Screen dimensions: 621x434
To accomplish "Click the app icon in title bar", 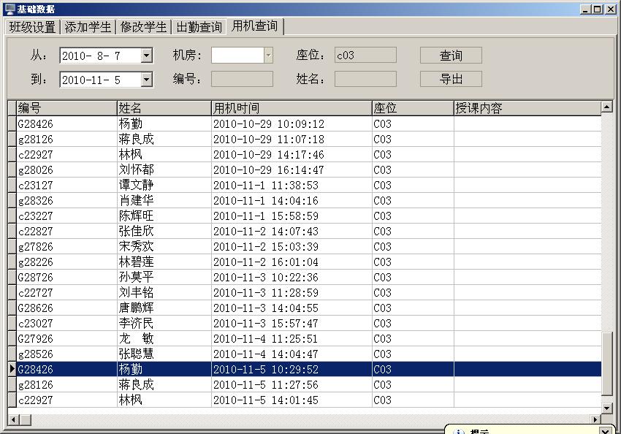I will click(x=9, y=9).
